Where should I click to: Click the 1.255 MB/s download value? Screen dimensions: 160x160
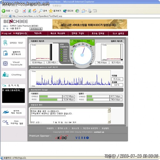(x=51, y=63)
